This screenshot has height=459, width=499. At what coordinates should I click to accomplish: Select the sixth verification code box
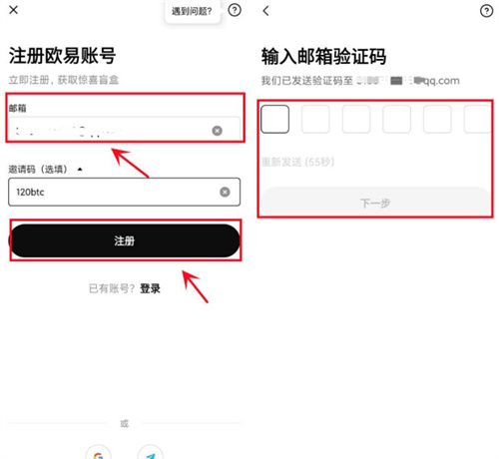click(477, 119)
